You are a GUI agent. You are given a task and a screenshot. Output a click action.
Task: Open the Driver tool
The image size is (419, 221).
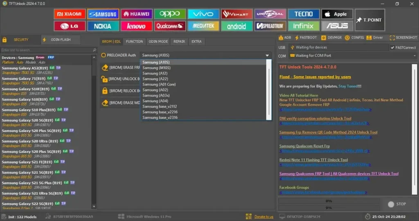(x=375, y=38)
